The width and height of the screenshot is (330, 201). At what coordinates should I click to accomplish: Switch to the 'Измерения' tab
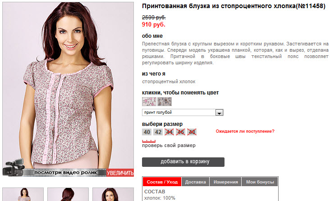[x=225, y=182]
